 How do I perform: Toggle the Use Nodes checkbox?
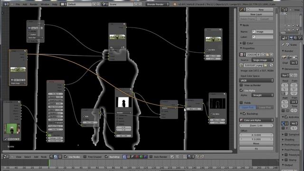point(66,156)
